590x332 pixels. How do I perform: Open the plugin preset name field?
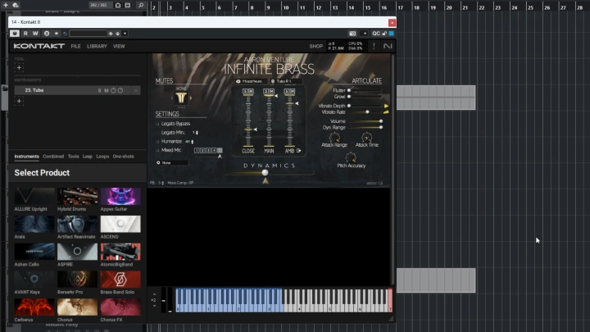pyautogui.click(x=88, y=34)
